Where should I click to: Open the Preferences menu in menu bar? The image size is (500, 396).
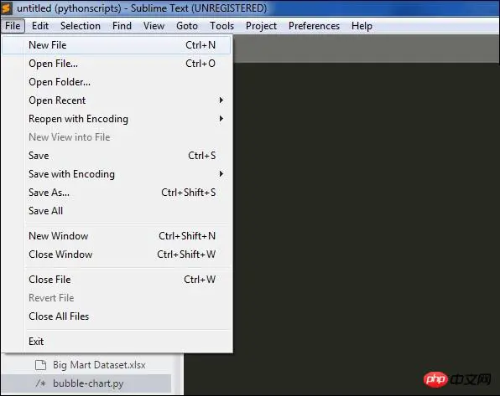[x=314, y=26]
